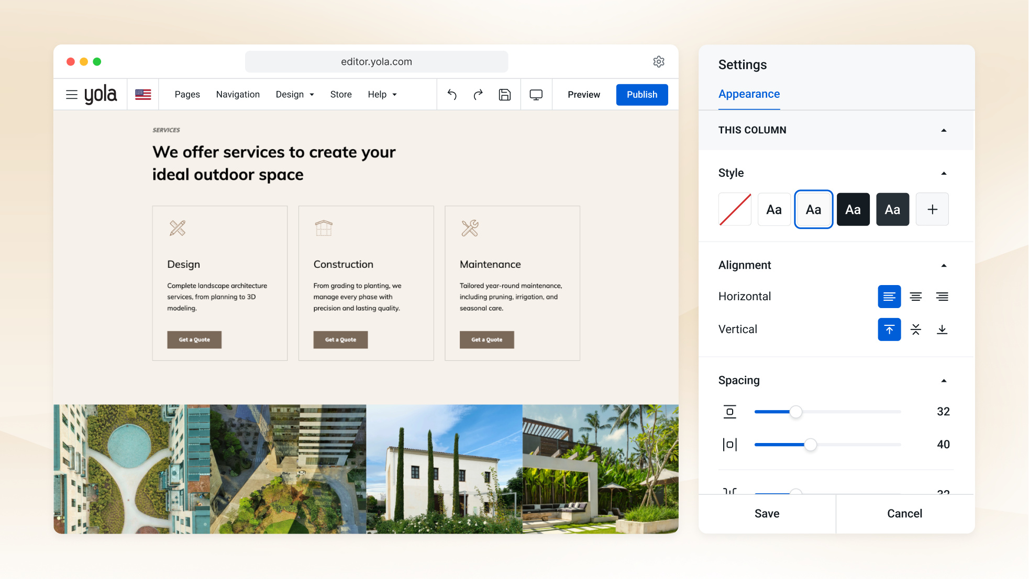
Task: Choose the selected light Aa style
Action: click(814, 209)
